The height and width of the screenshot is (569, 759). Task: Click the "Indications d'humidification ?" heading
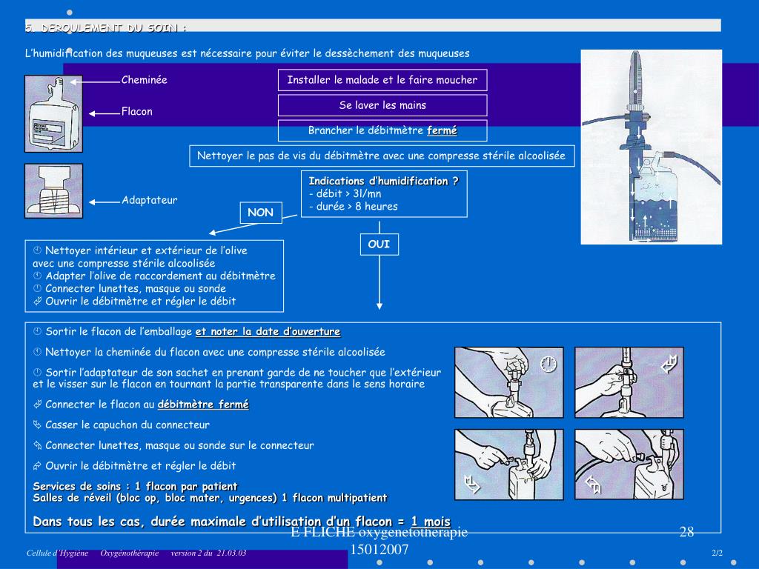click(383, 181)
